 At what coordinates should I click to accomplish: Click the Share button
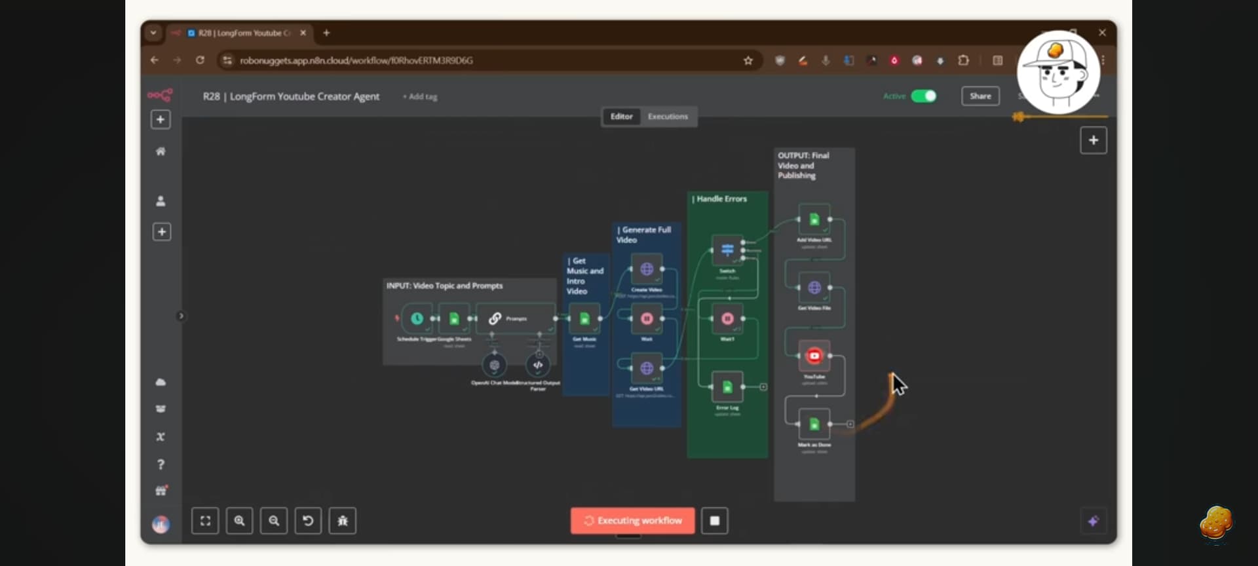(980, 96)
